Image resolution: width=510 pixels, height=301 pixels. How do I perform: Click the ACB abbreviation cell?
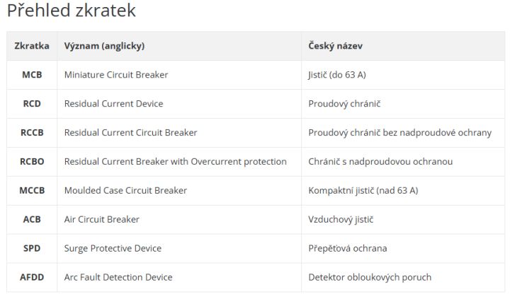click(32, 219)
